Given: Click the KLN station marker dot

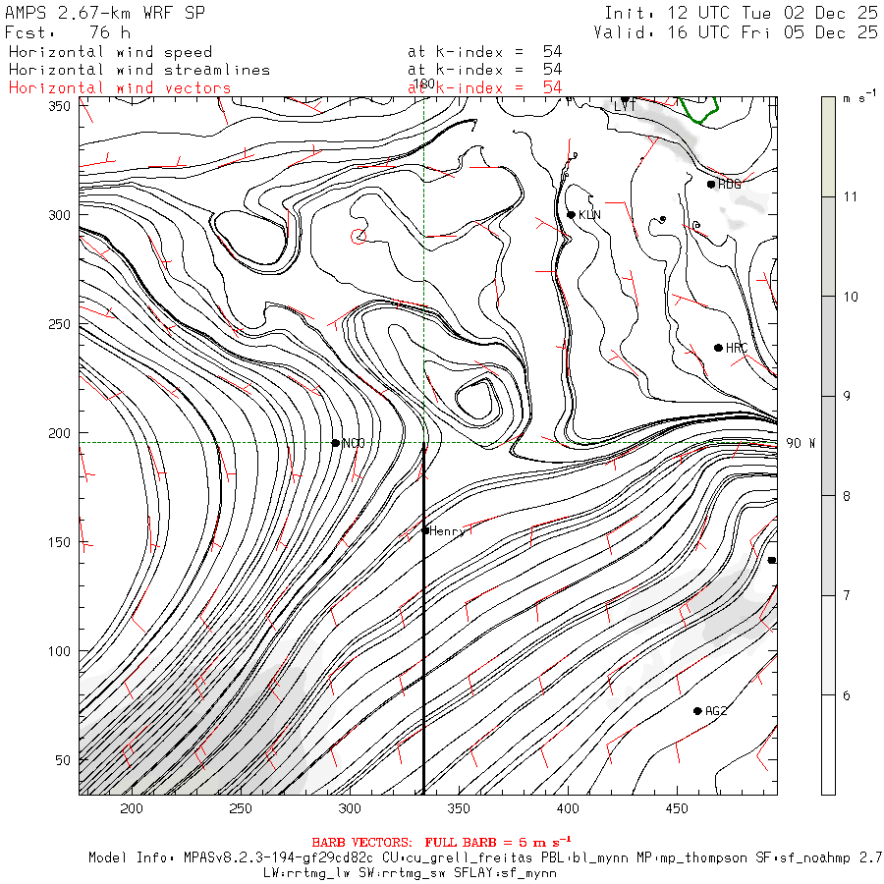Looking at the screenshot, I should point(571,215).
